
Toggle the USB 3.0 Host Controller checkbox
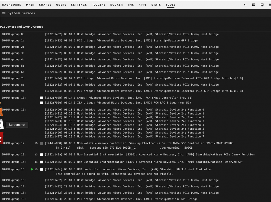41,169
